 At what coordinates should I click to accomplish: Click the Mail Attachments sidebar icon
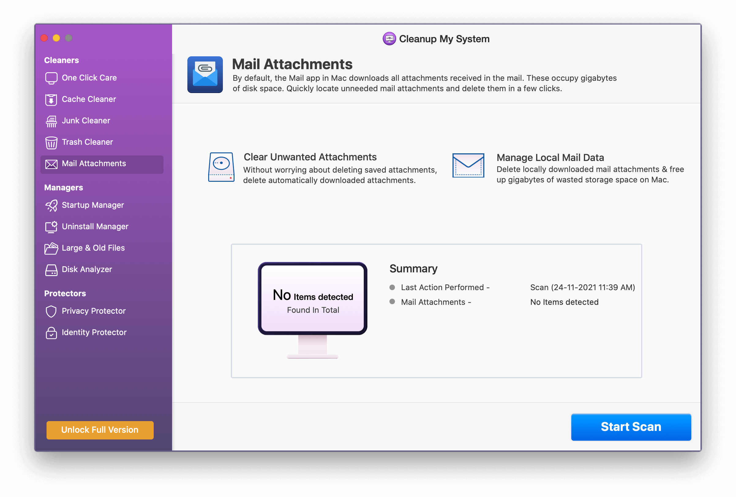point(51,163)
